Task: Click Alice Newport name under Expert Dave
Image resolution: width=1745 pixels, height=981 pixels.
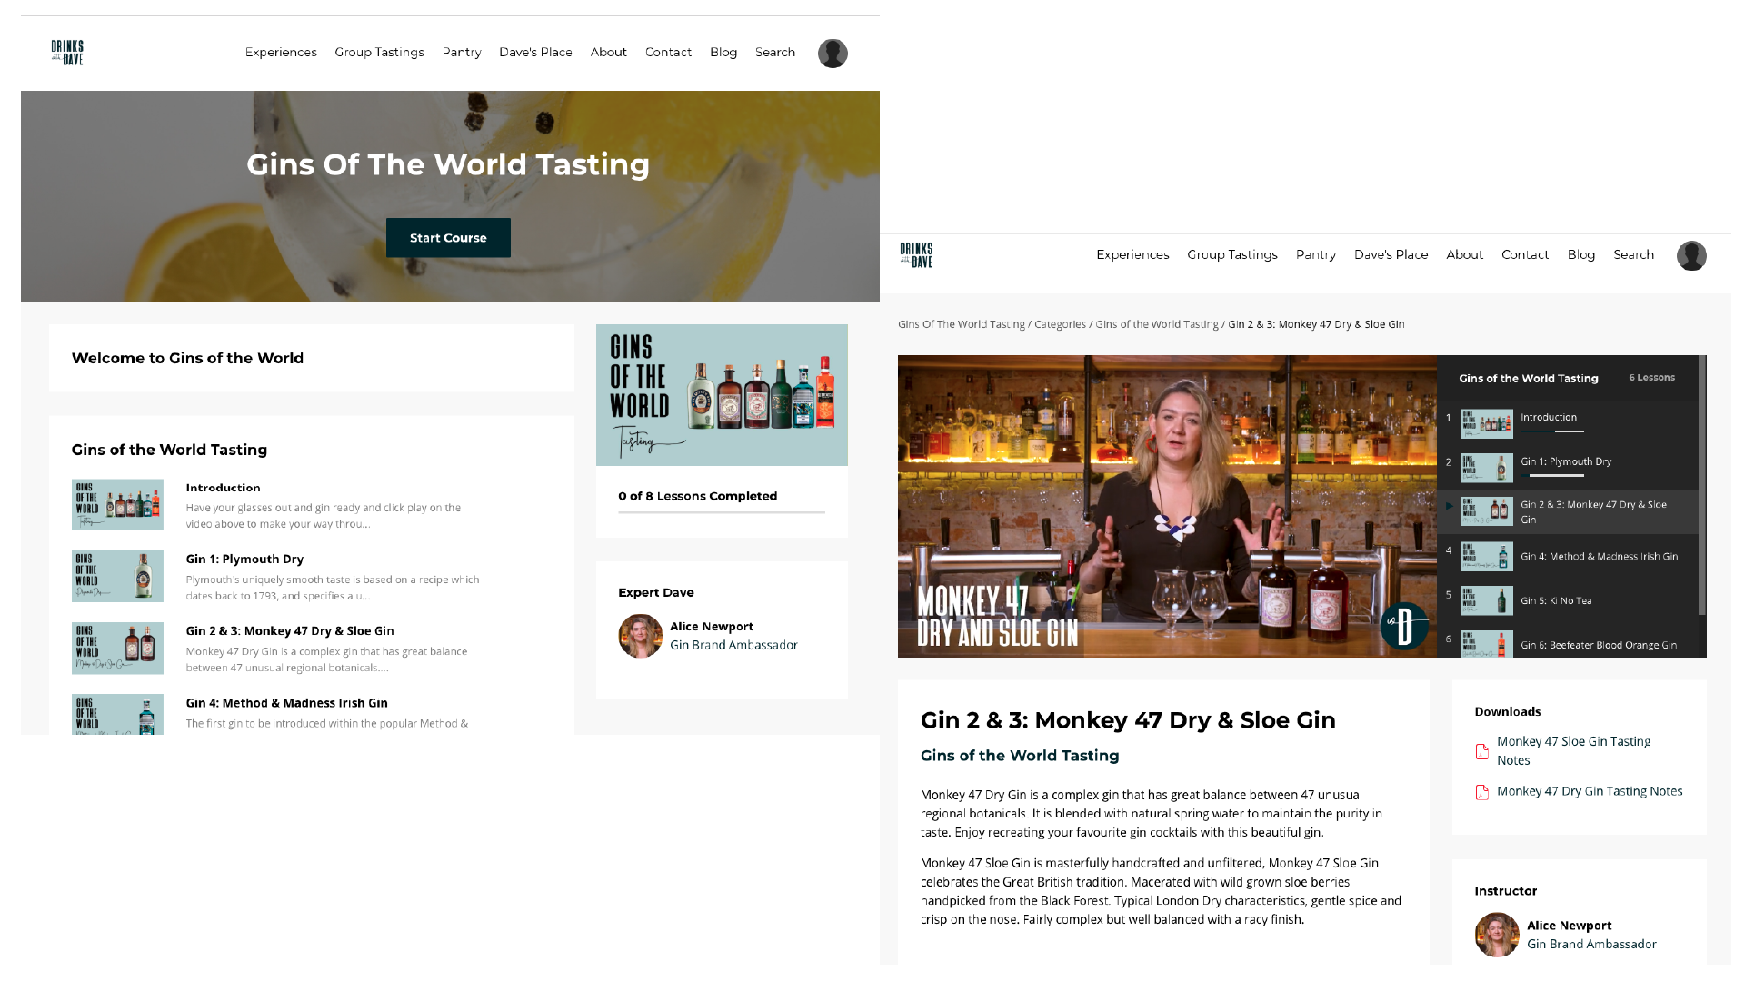Action: pos(712,627)
